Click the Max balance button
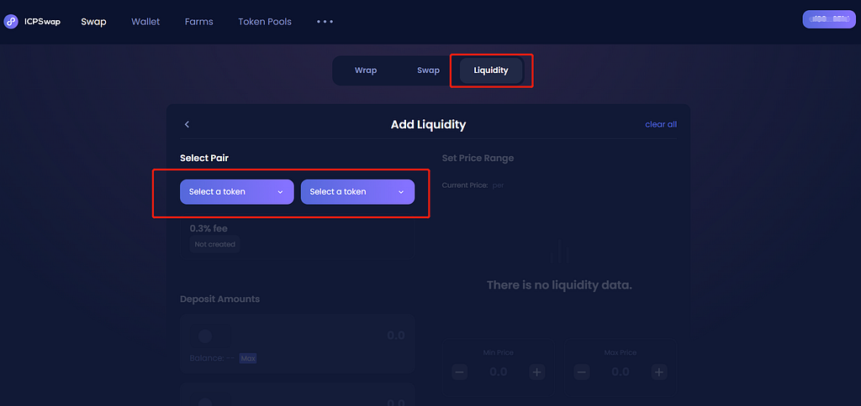The height and width of the screenshot is (406, 861). (x=248, y=358)
